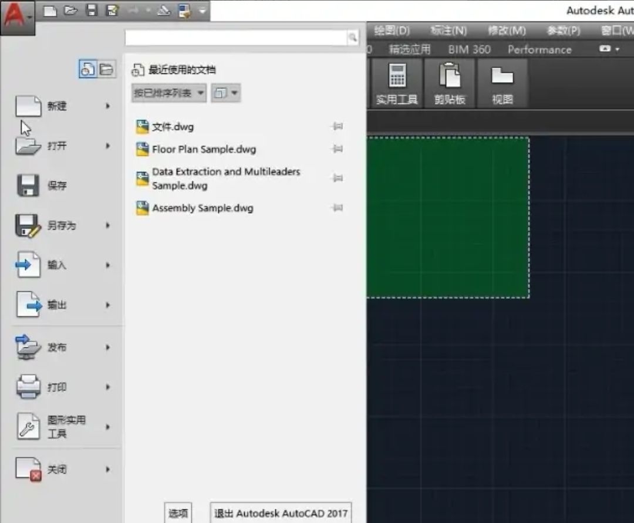Switch to Performance ribbon tab

539,49
